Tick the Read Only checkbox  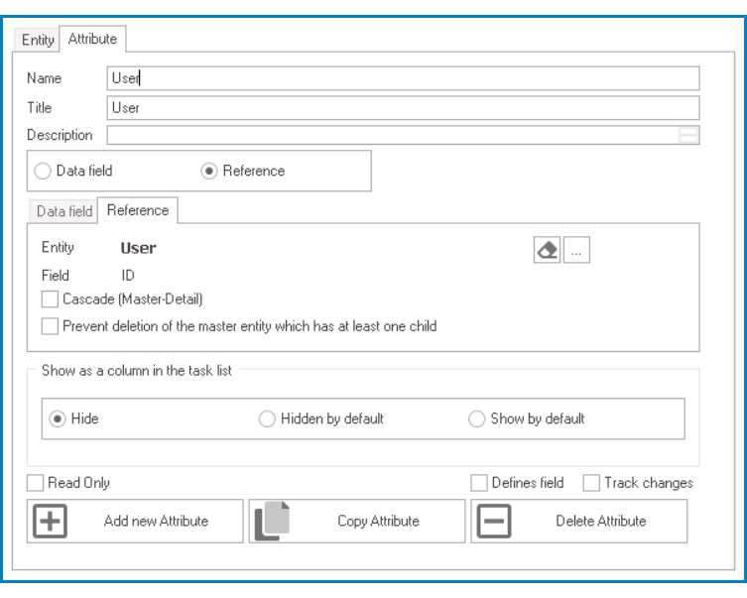(36, 483)
